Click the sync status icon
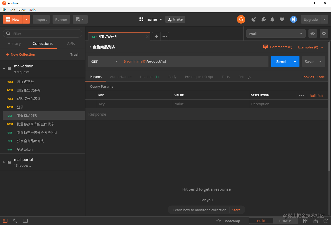The height and width of the screenshot is (225, 331). (241, 19)
